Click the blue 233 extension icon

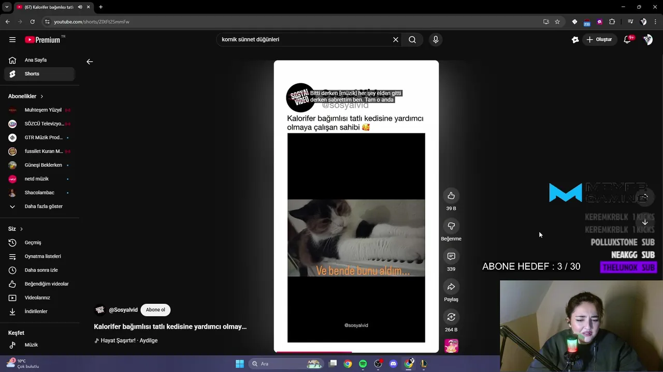[x=587, y=22]
